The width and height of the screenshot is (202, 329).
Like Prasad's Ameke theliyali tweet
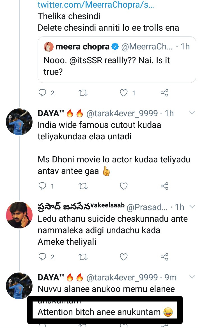coord(124,257)
